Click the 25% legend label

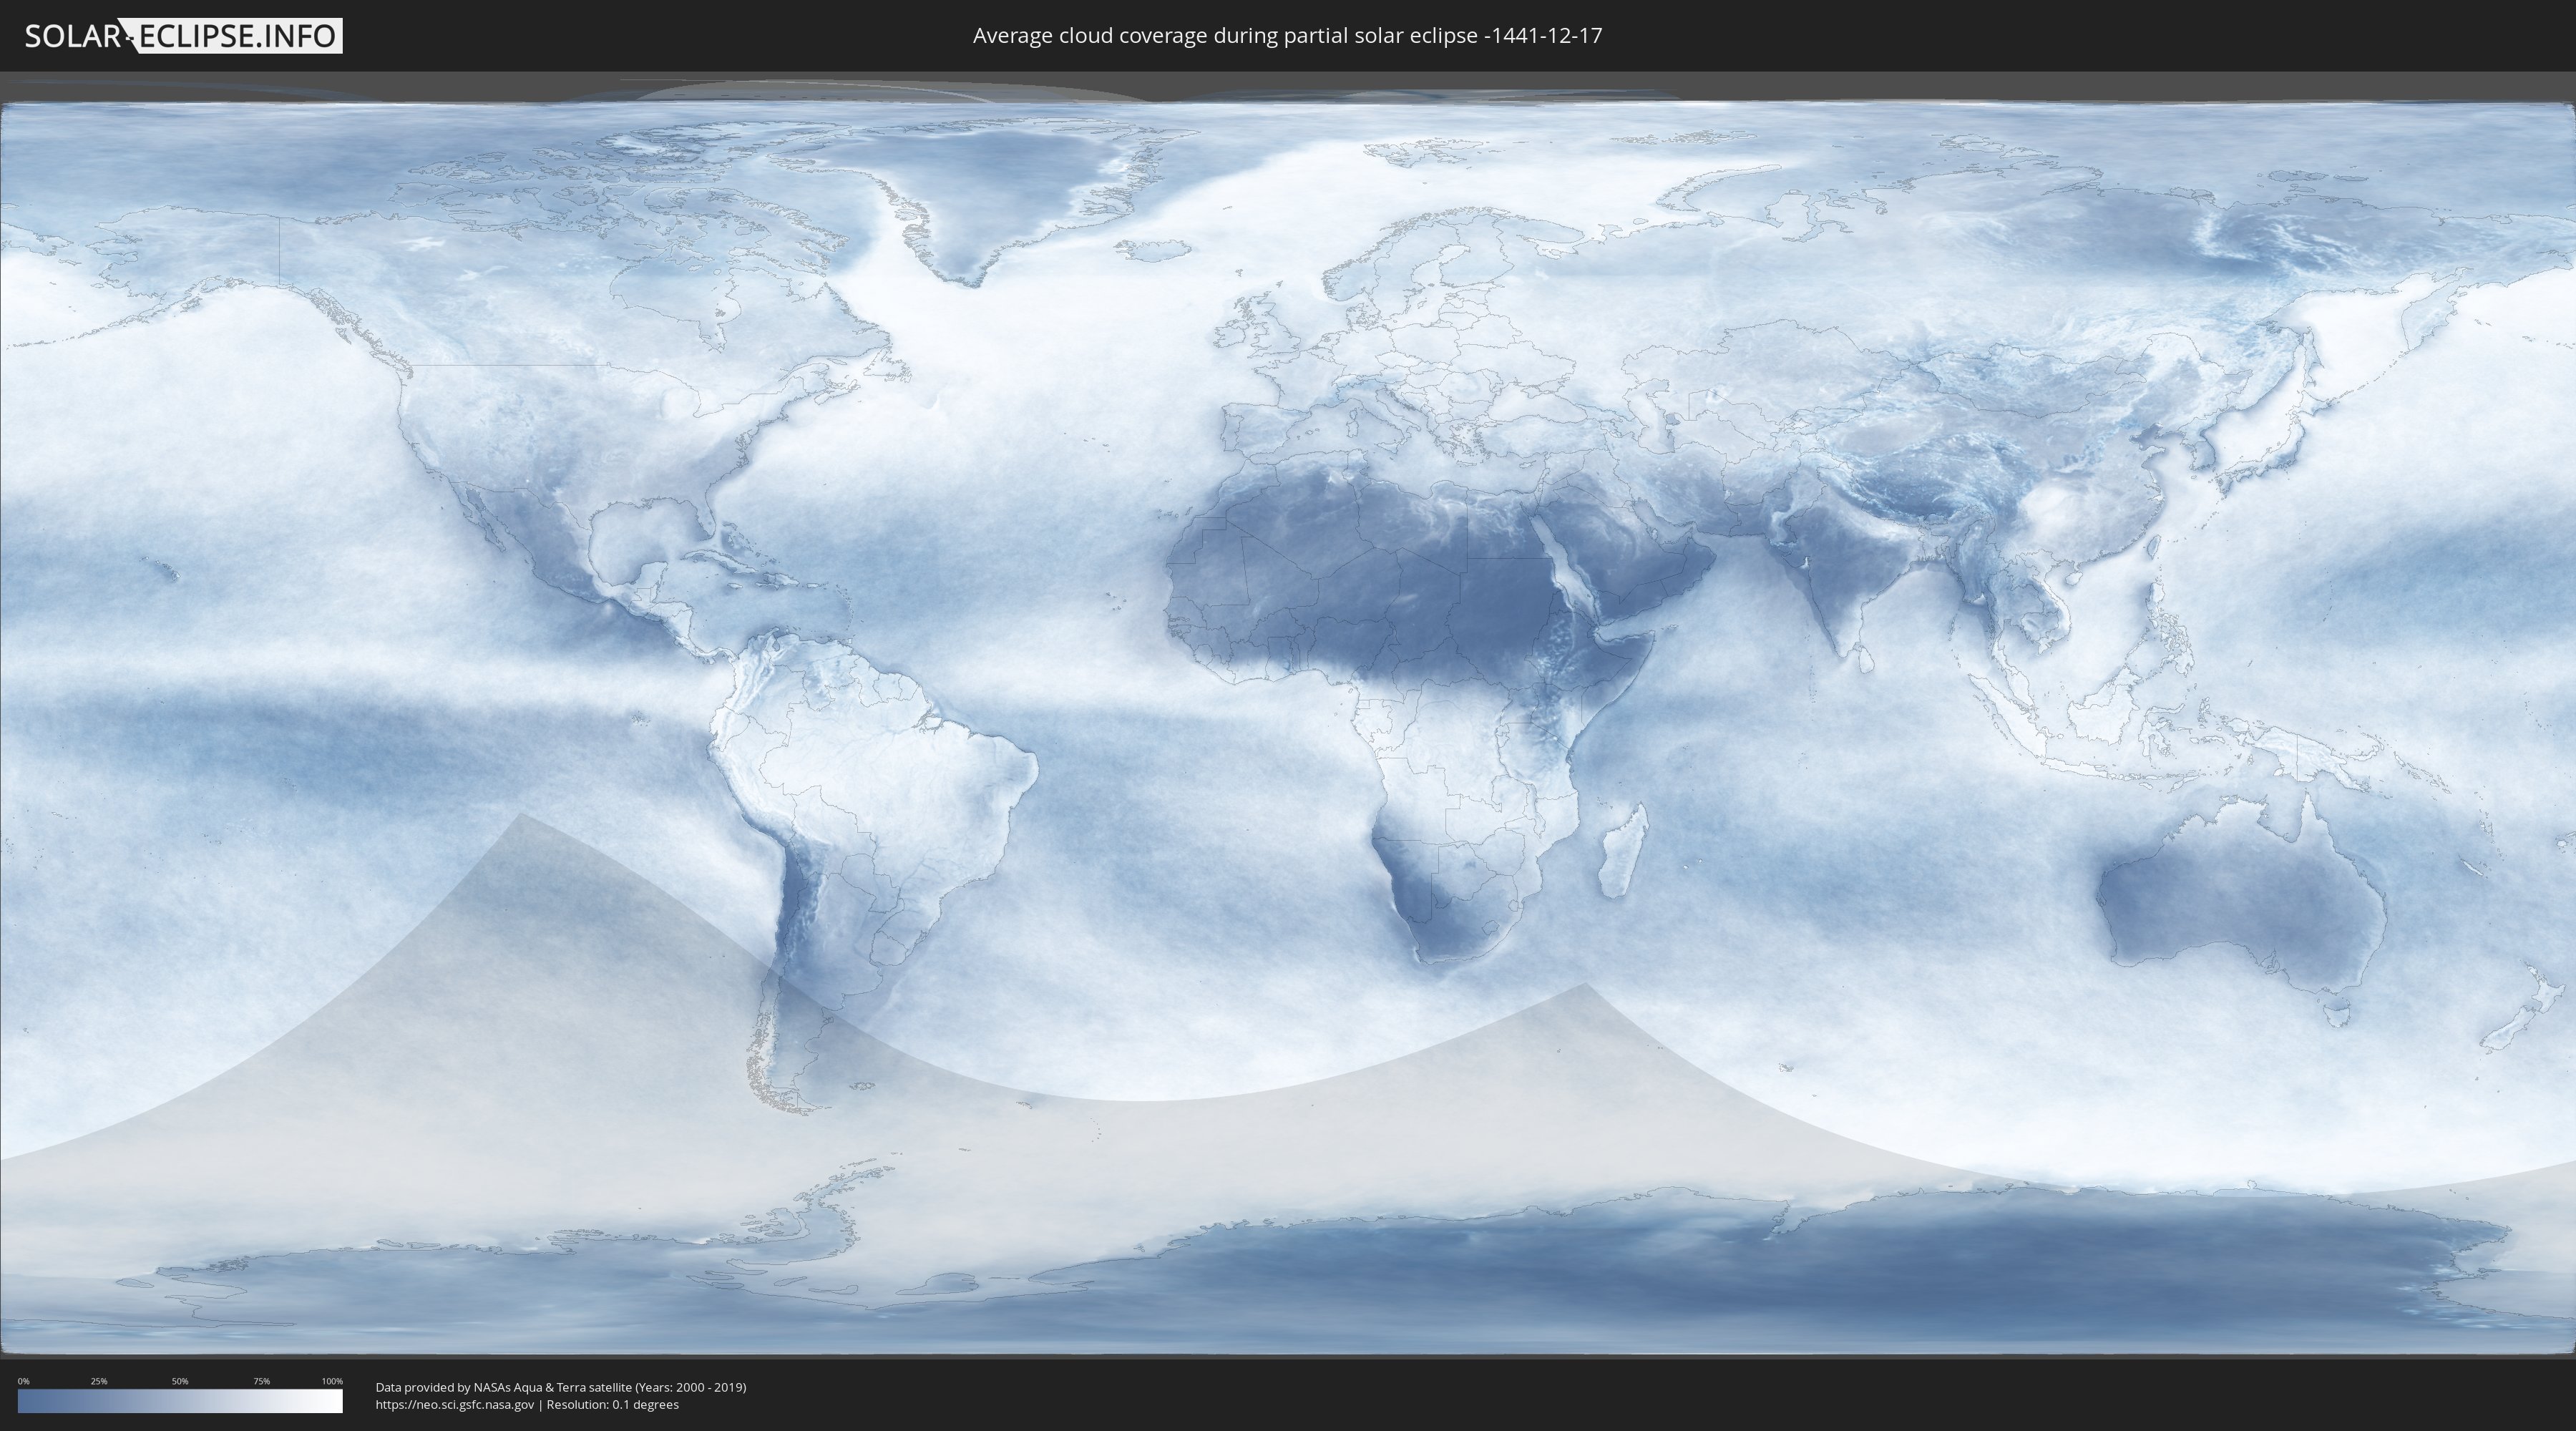coord(99,1381)
